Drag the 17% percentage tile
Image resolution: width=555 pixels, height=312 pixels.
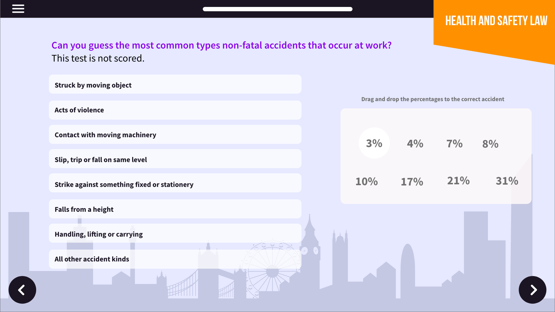tap(412, 180)
